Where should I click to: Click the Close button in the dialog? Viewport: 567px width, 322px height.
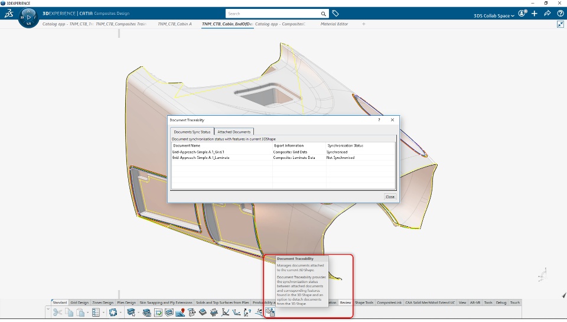click(x=390, y=197)
